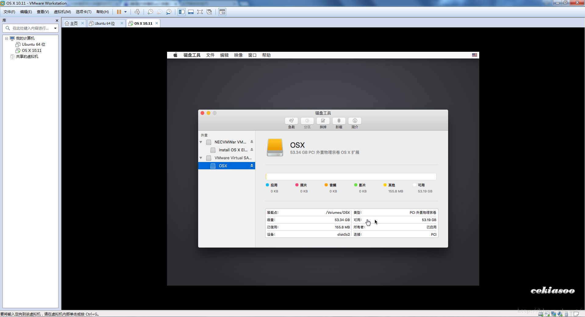This screenshot has height=317, width=585.
Task: Open the Apple menu in the macOS guest
Action: (x=175, y=55)
